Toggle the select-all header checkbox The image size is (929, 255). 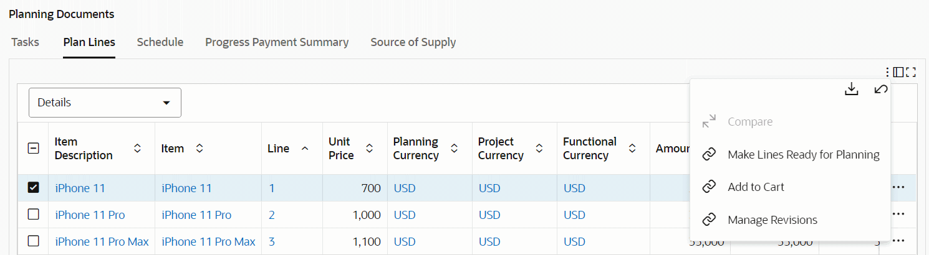[34, 148]
